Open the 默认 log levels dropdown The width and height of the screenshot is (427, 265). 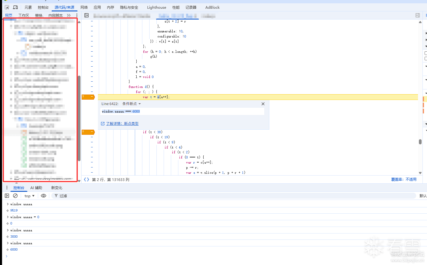coord(423,196)
